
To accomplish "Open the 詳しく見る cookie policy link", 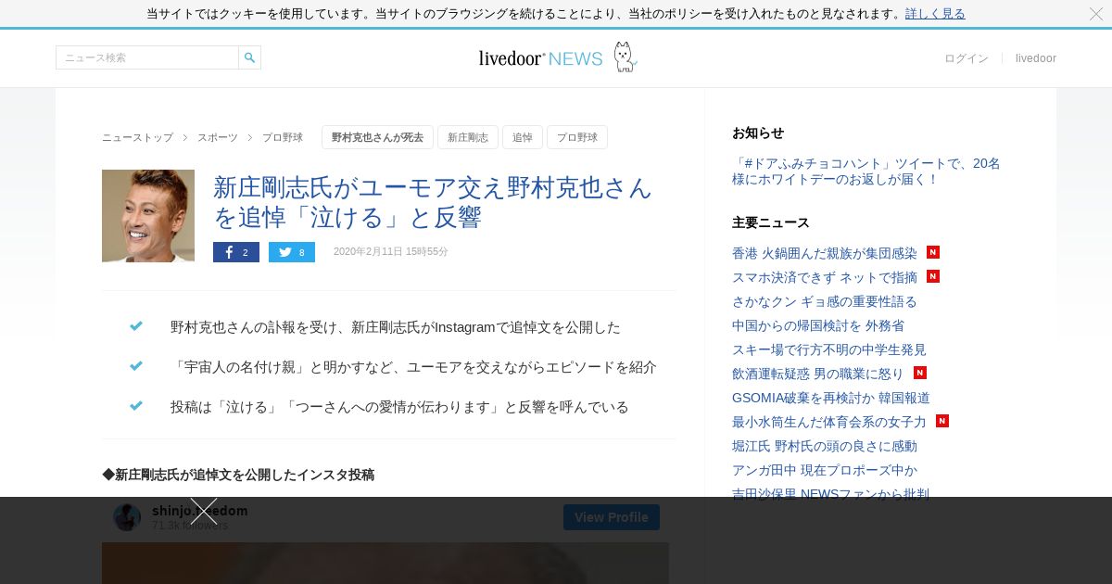I will coord(935,14).
